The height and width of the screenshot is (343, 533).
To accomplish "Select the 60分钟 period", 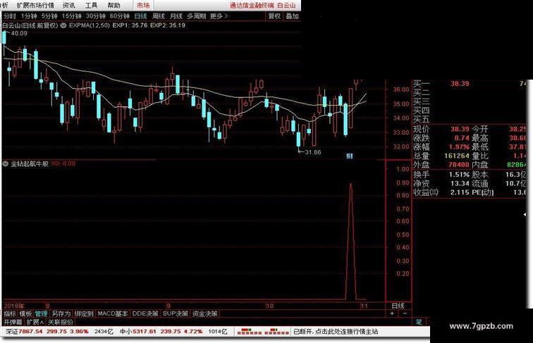I will 120,16.
